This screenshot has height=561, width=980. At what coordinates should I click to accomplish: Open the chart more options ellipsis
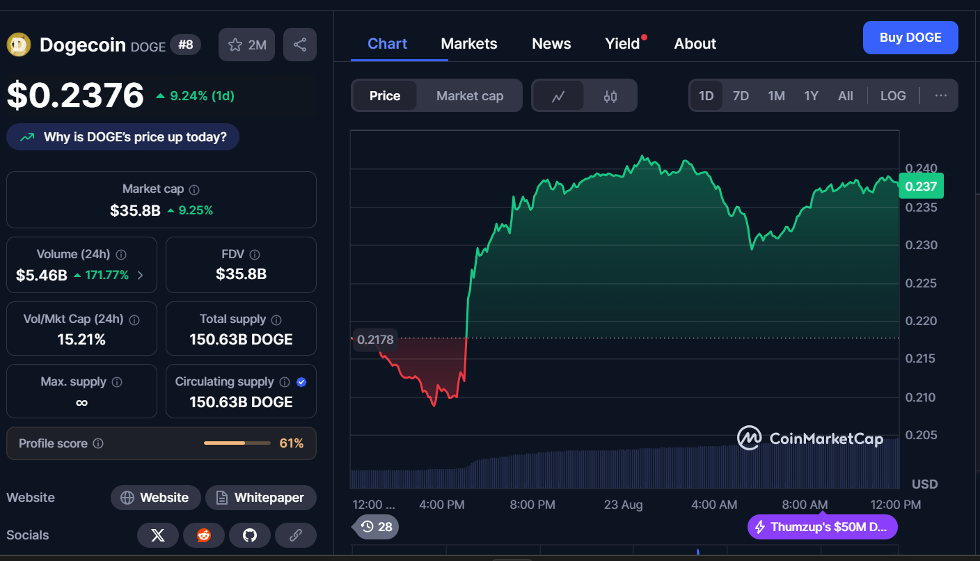click(x=941, y=95)
